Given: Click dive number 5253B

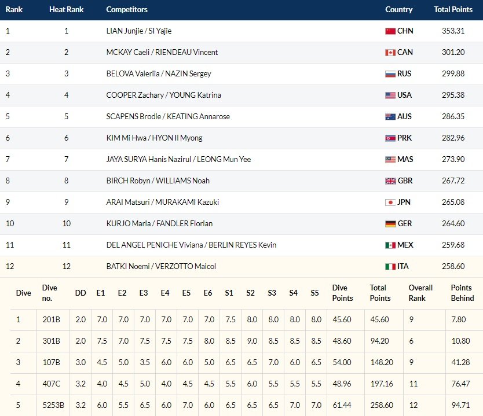Looking at the screenshot, I should coord(53,405).
